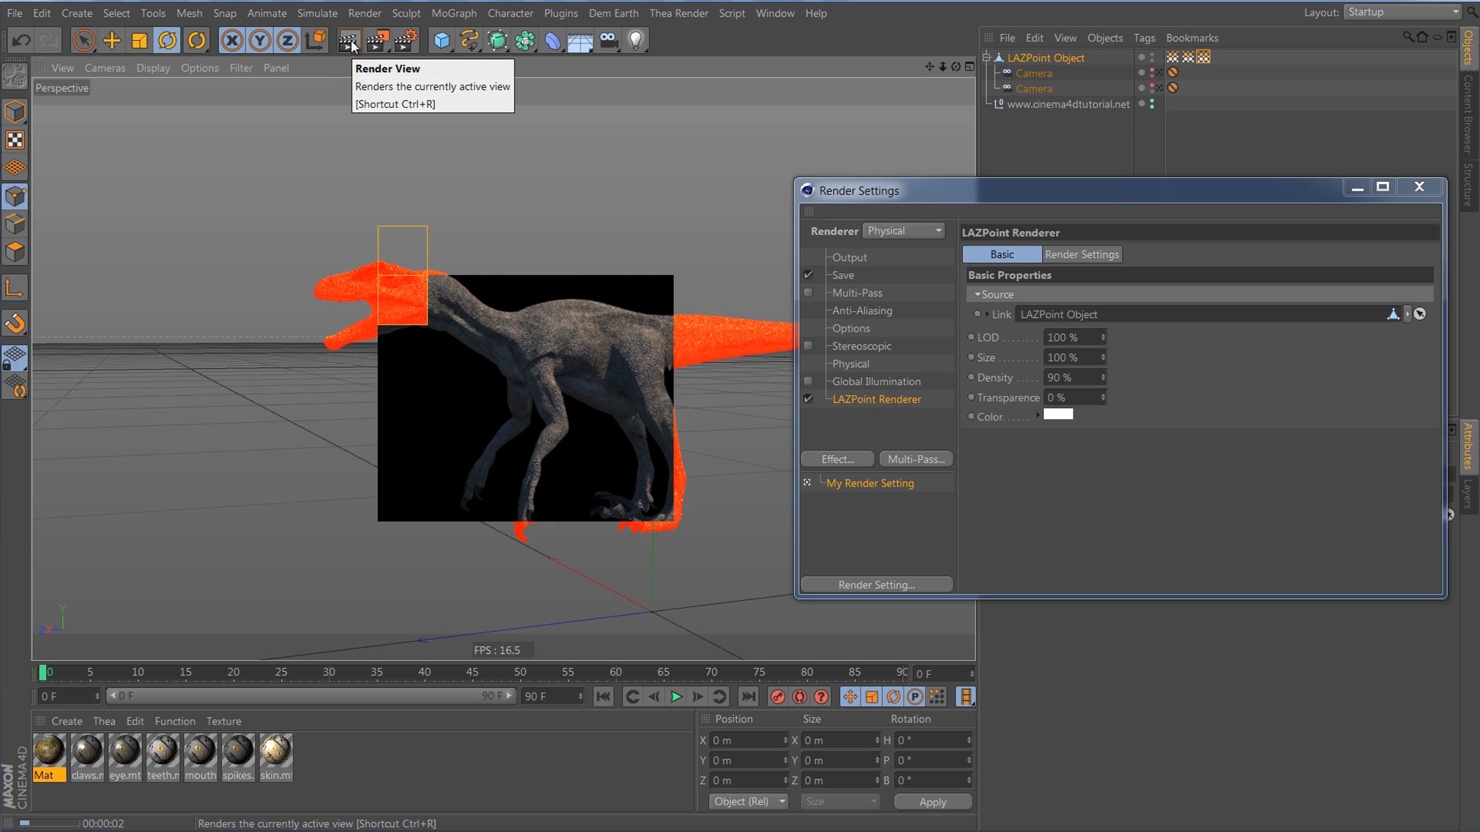
Task: Toggle the Multi-Pass checkbox
Action: (808, 293)
